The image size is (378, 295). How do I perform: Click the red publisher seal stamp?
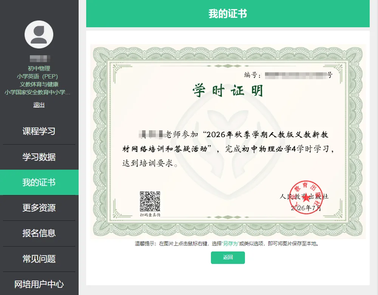(x=306, y=197)
